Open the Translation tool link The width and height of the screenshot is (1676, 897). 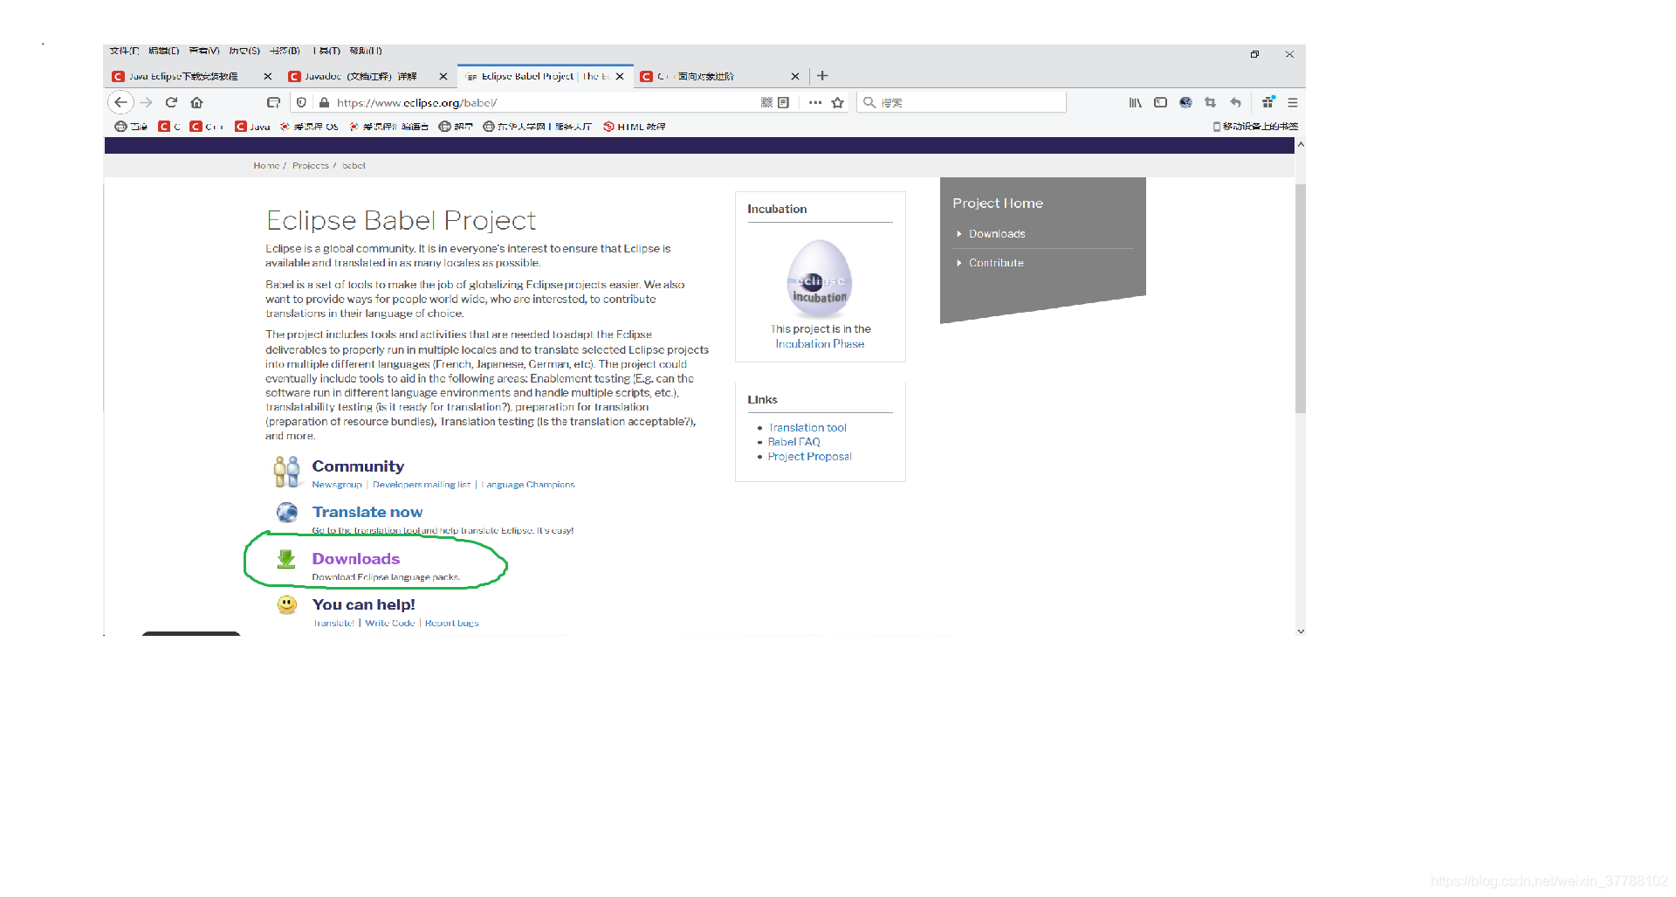[x=807, y=428]
